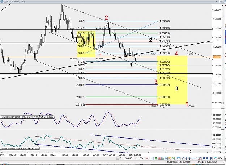Click the 200.0% Fibonacci percentage label
Image resolution: width=226 pixels, height=165 pixels.
point(81,85)
